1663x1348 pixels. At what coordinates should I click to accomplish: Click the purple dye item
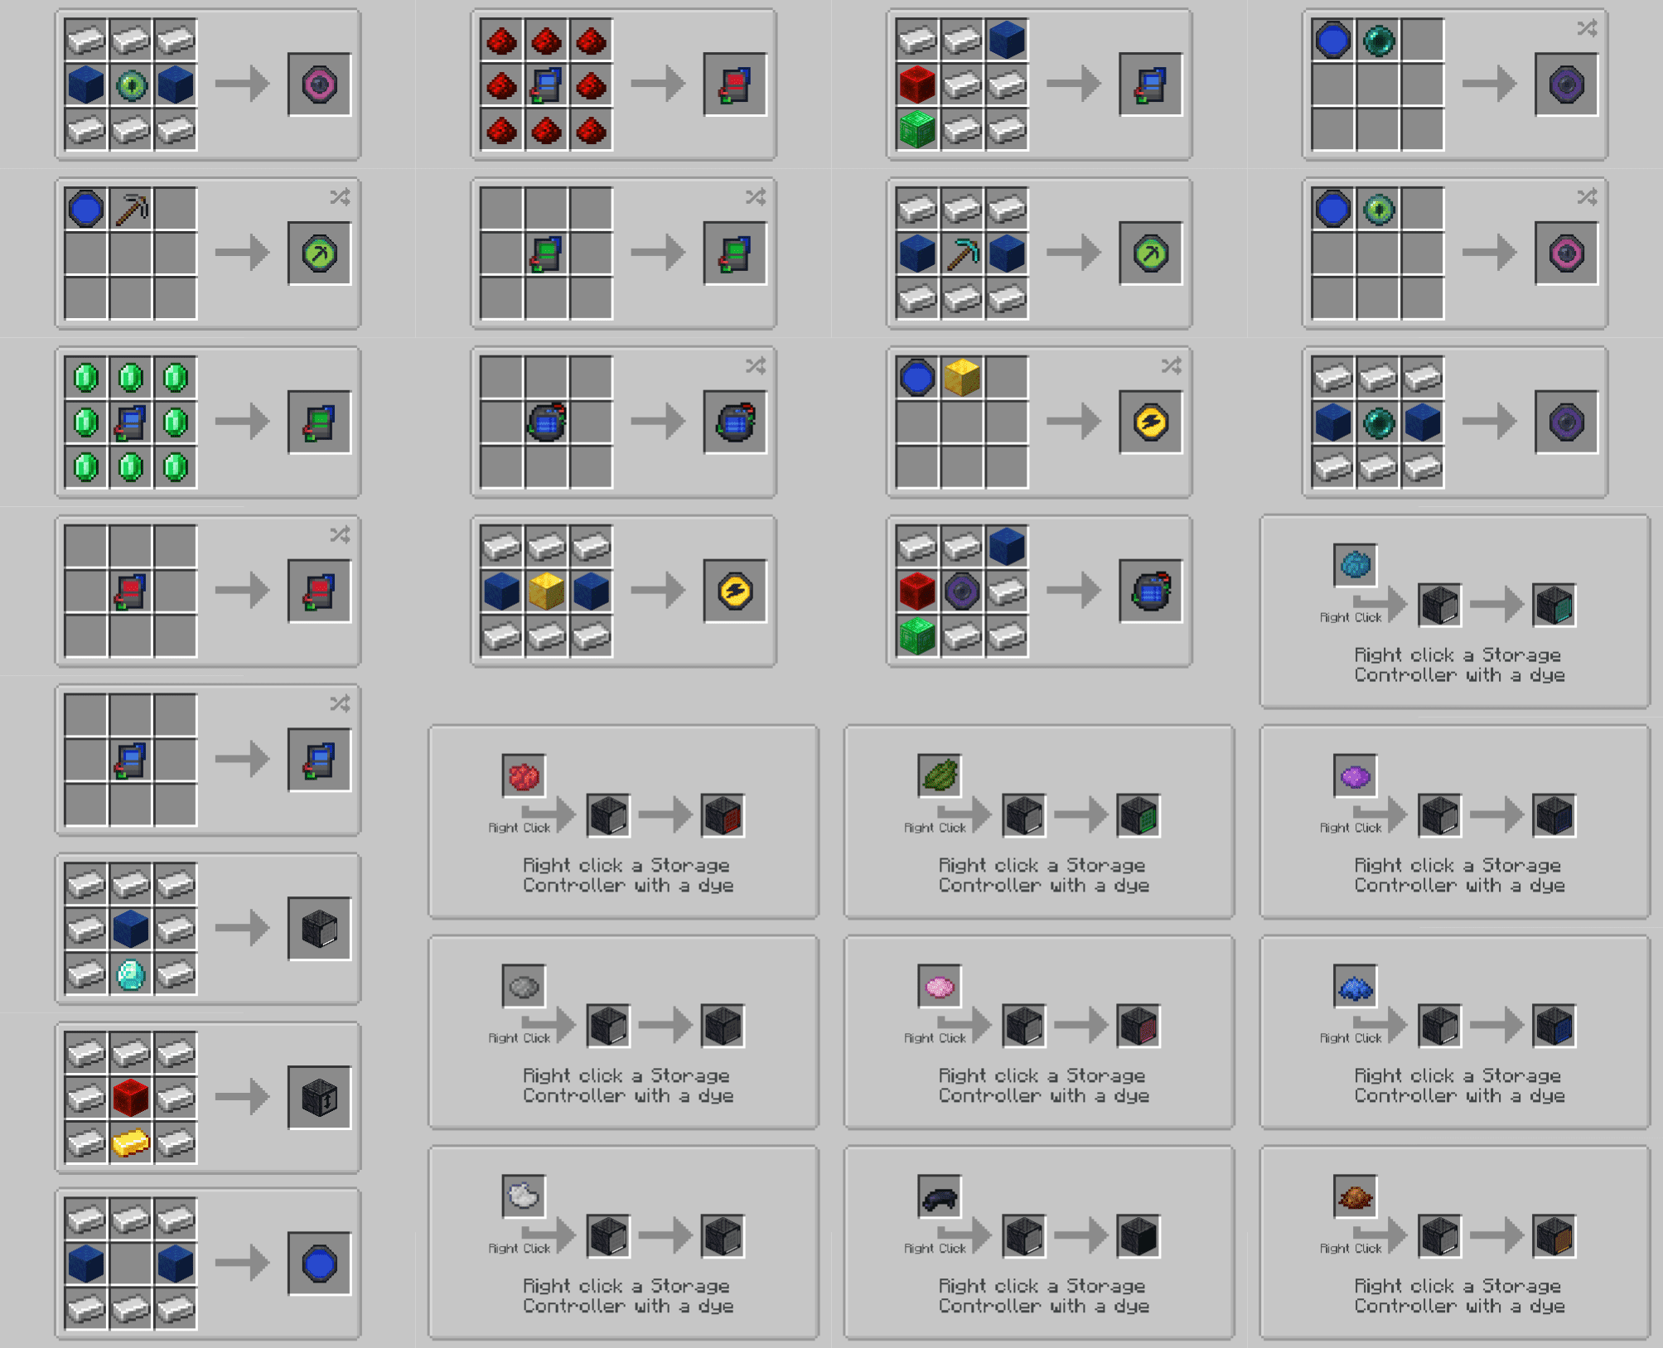pyautogui.click(x=1356, y=776)
